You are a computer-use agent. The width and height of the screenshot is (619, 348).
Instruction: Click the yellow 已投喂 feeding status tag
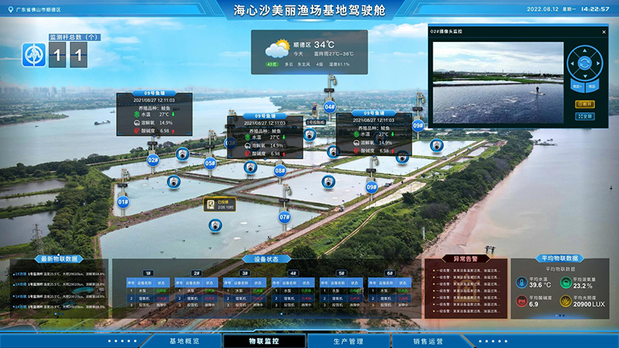pyautogui.click(x=219, y=205)
